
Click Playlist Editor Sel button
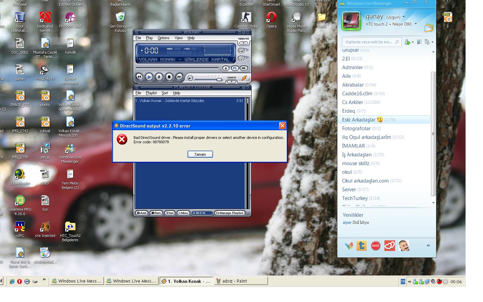[x=170, y=213]
